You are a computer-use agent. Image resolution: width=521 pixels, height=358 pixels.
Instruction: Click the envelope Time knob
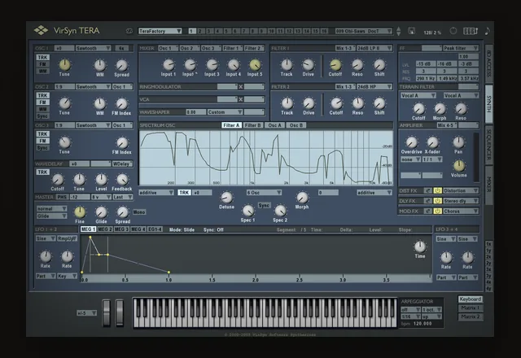click(x=420, y=247)
